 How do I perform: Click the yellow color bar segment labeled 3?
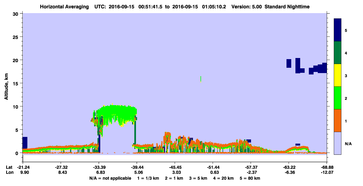point(338,75)
